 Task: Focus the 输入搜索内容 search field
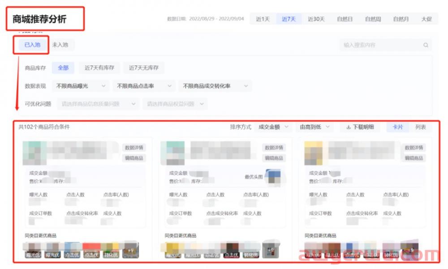tap(385, 45)
